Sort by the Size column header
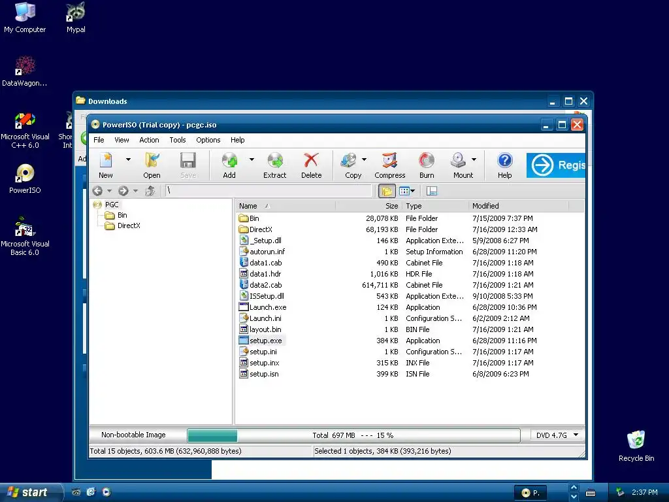Image resolution: width=669 pixels, height=502 pixels. [368, 206]
